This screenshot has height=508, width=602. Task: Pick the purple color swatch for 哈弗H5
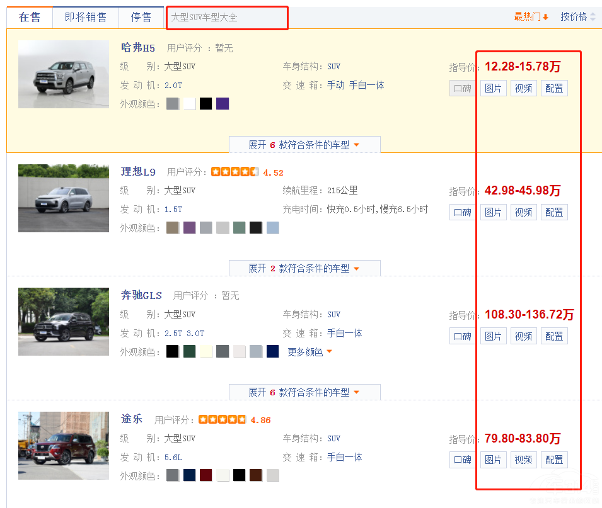tap(223, 104)
